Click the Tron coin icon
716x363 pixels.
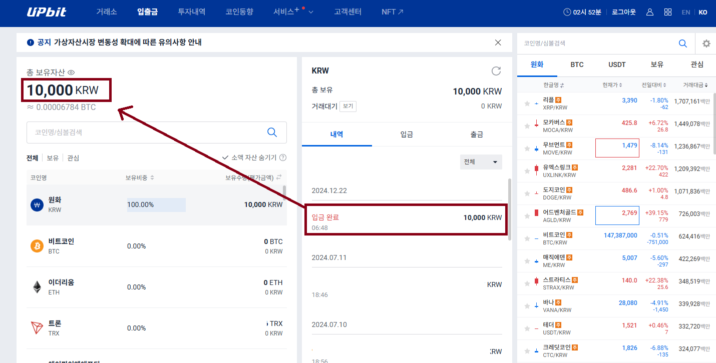pyautogui.click(x=37, y=328)
